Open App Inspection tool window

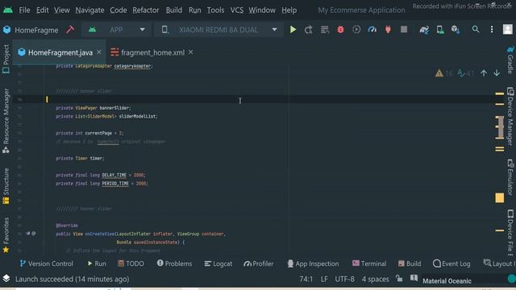(x=313, y=263)
